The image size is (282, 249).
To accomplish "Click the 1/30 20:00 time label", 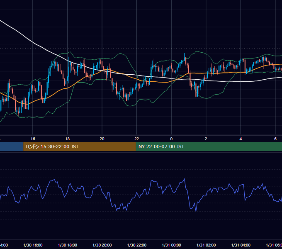I will 102,245.
